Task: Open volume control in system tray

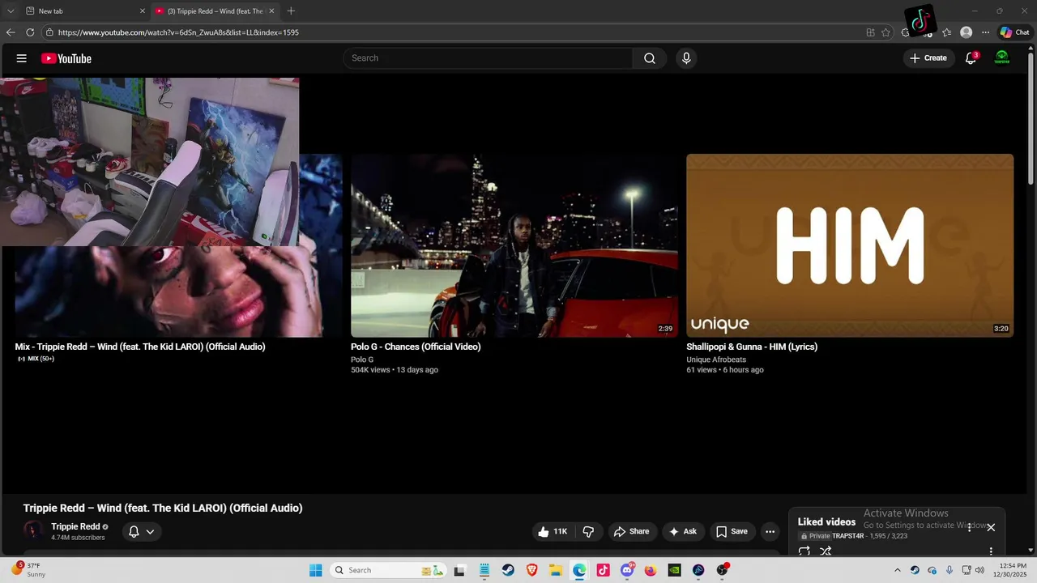Action: 979,570
